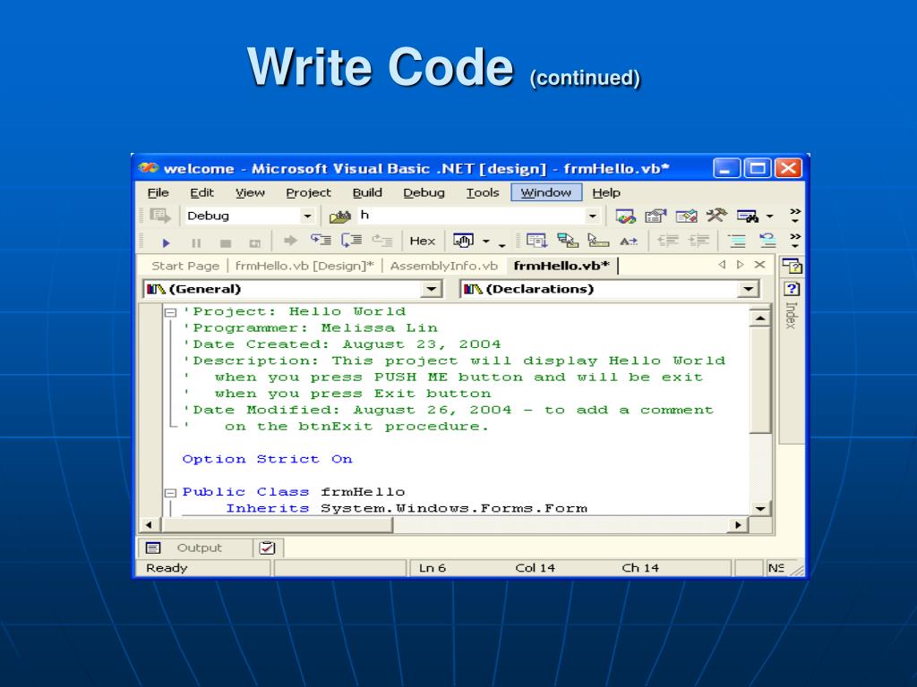The width and height of the screenshot is (917, 687).
Task: Open the Build menu
Action: 367,193
